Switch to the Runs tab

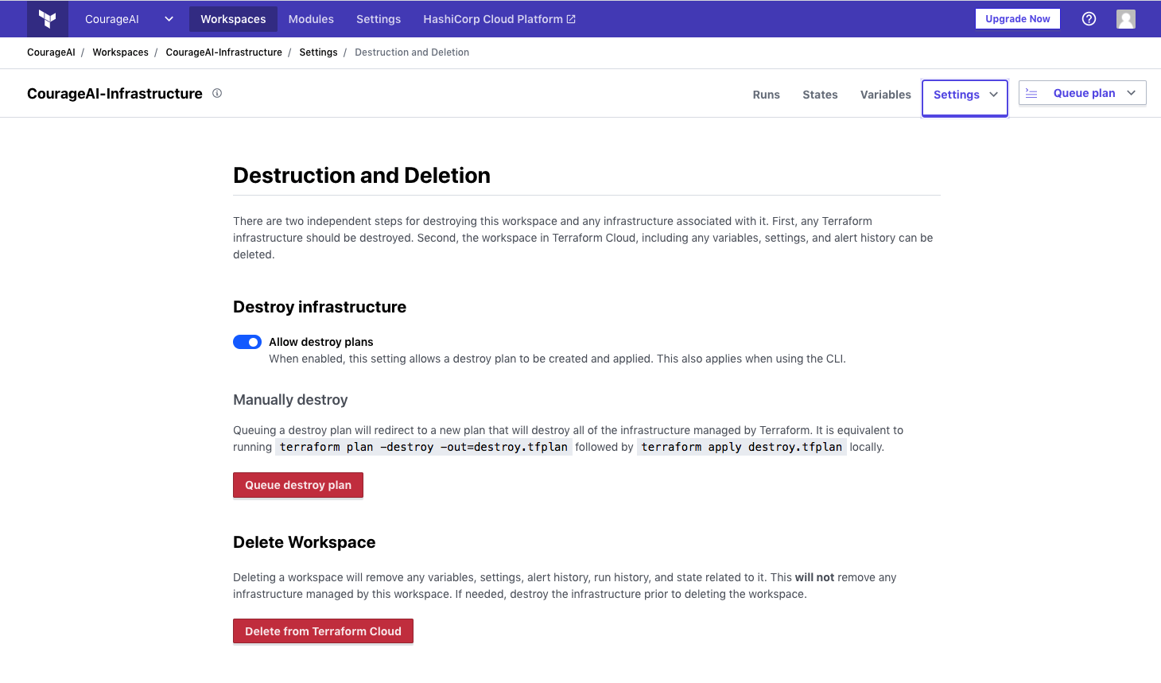click(x=767, y=95)
